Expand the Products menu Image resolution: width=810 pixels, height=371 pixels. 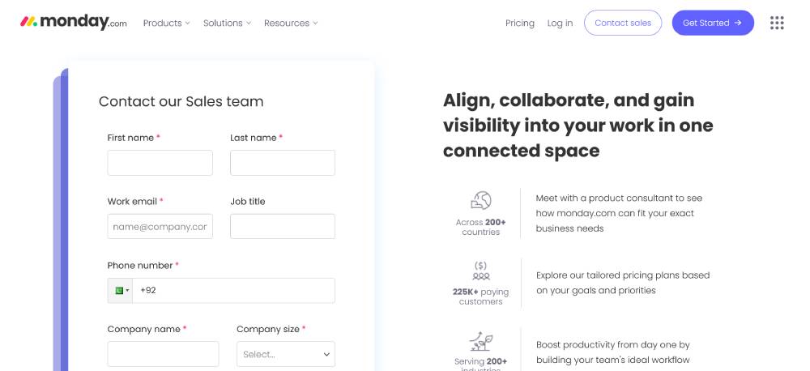166,23
